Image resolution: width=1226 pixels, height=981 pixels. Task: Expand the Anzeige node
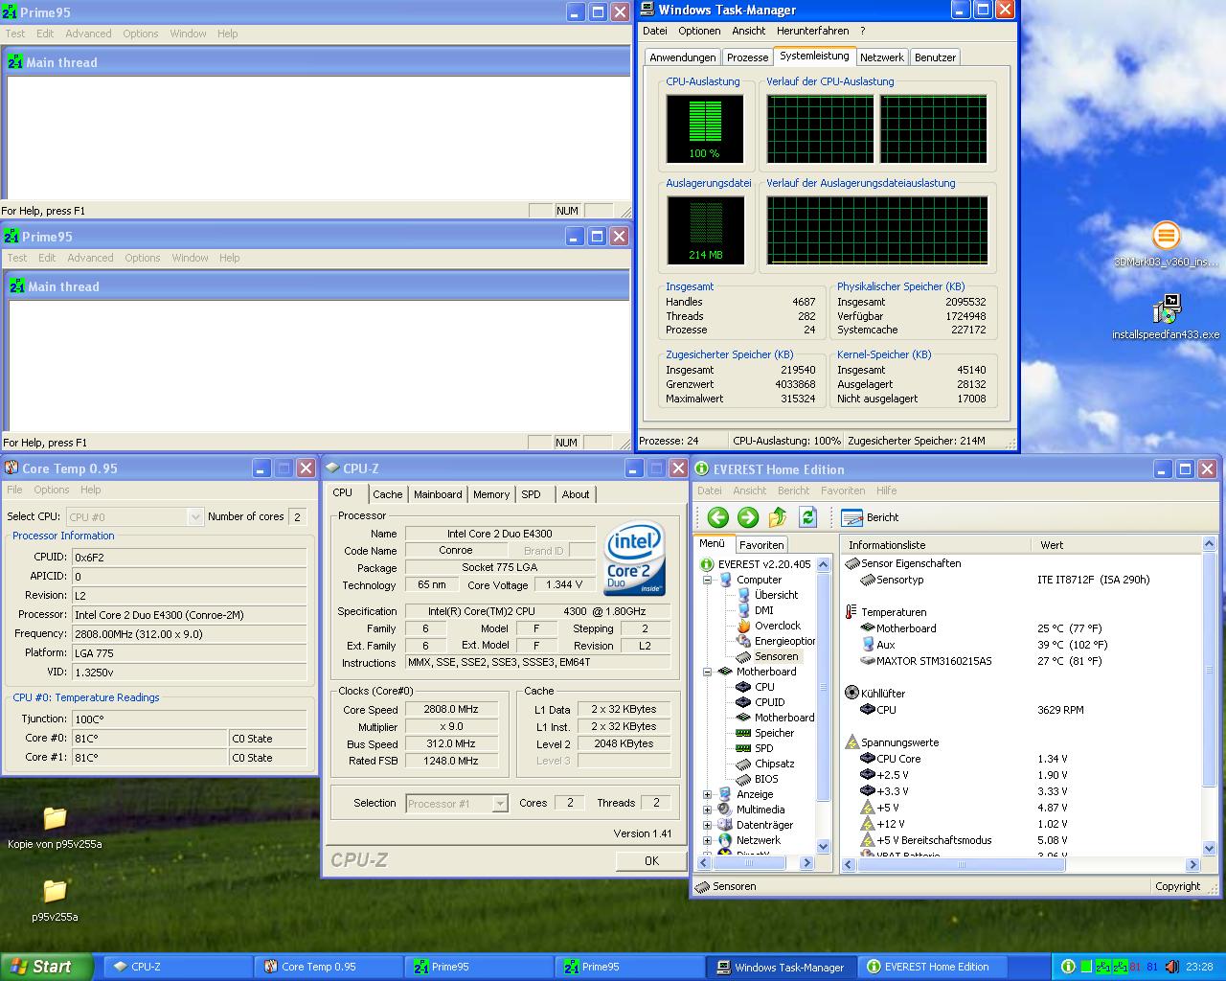tap(707, 794)
